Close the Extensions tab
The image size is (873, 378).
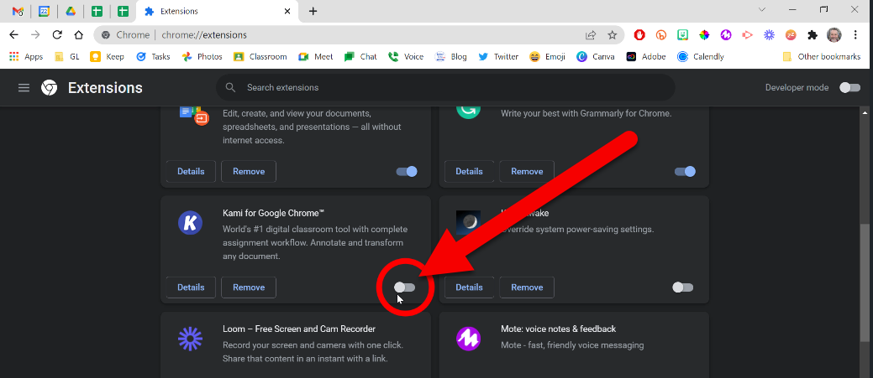(x=287, y=11)
